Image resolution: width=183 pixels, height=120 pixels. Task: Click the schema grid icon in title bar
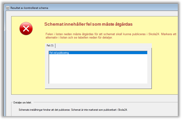pyautogui.click(x=8, y=8)
